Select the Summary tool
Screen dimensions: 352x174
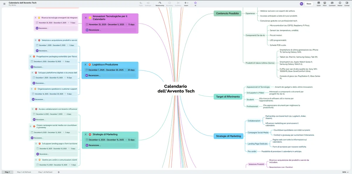point(178,4)
